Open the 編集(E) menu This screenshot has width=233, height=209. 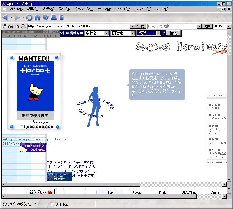coord(33,9)
